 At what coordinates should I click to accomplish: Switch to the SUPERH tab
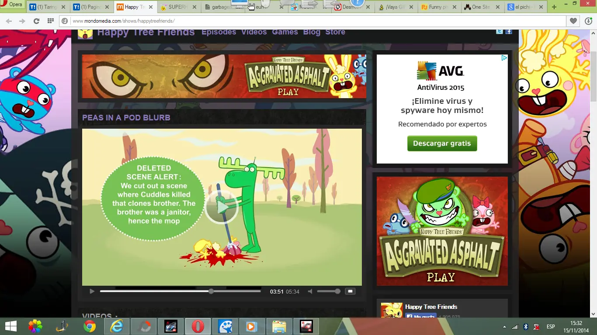tap(179, 7)
